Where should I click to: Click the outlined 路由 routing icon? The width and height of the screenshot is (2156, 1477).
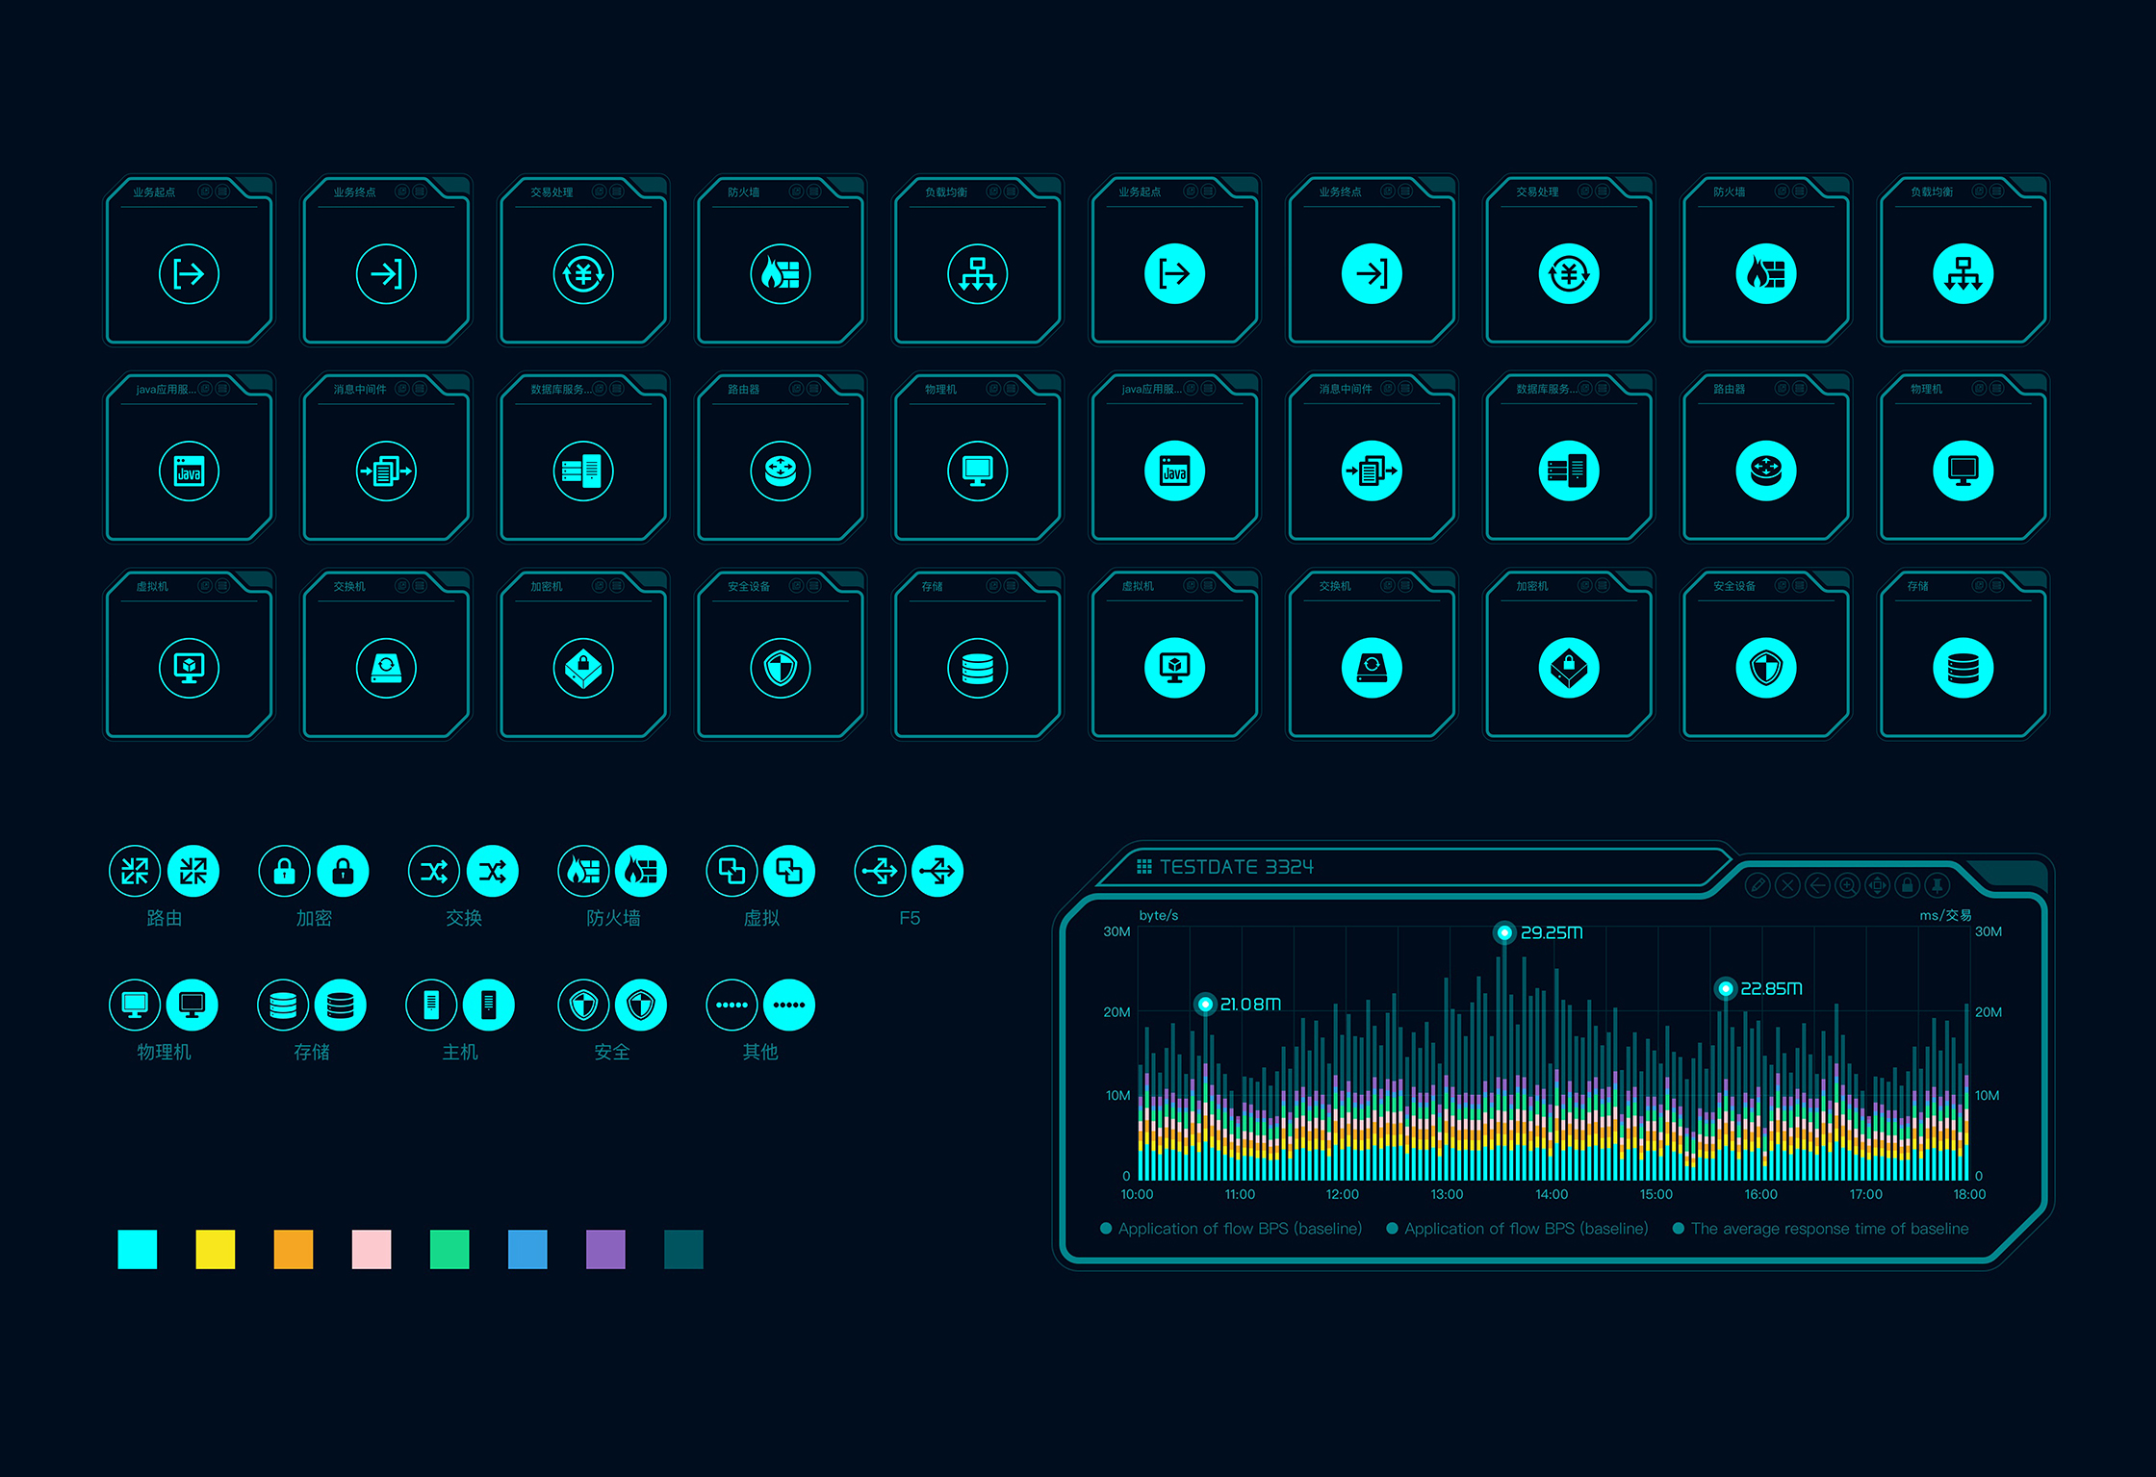pyautogui.click(x=135, y=872)
